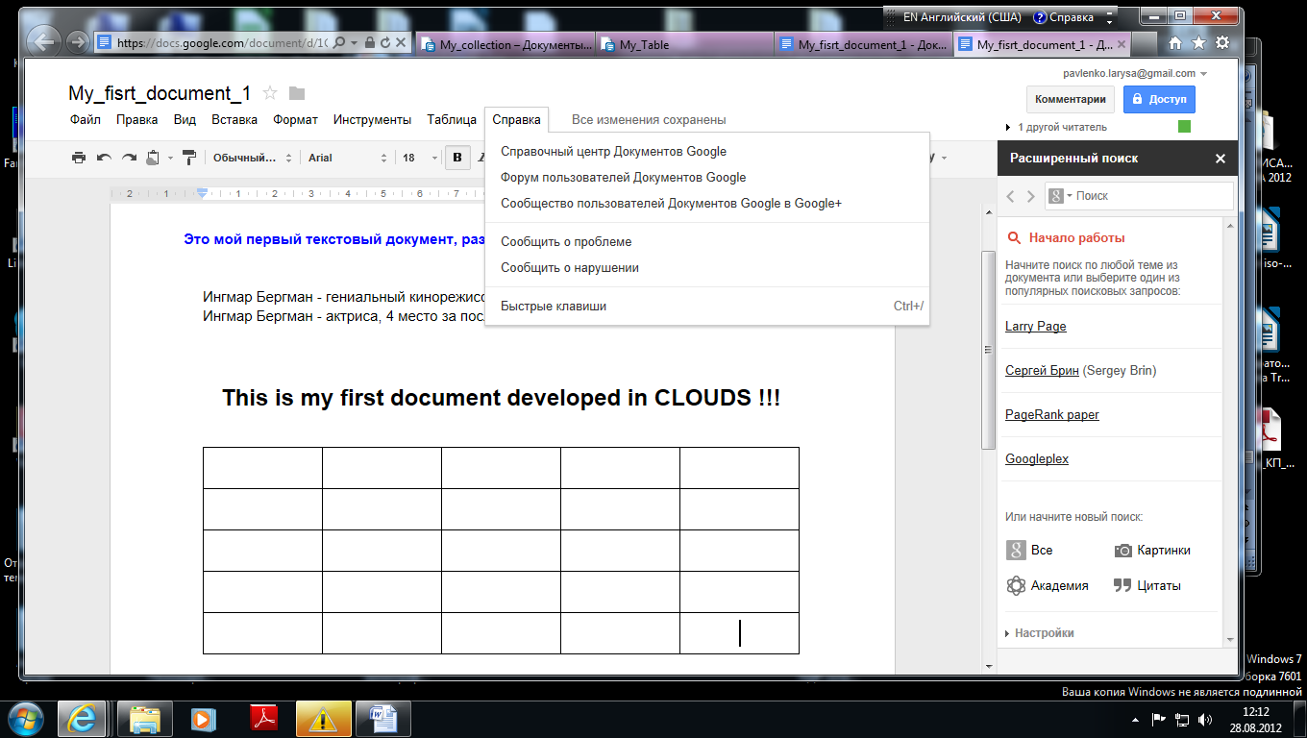Click the Print icon in the toolbar
The width and height of the screenshot is (1307, 738).
79,158
